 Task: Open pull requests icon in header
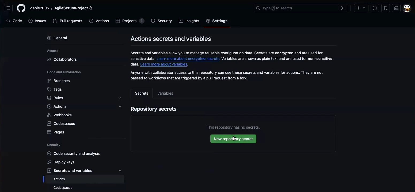pyautogui.click(x=386, y=8)
